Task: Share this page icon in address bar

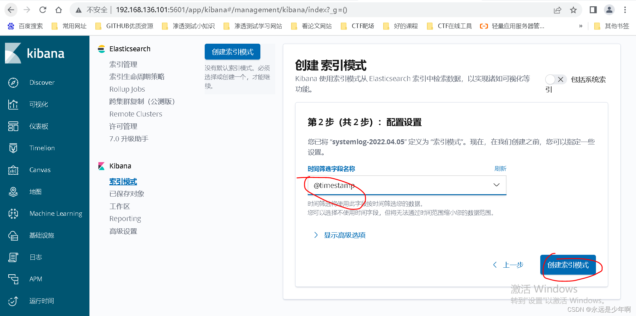Action: point(557,10)
